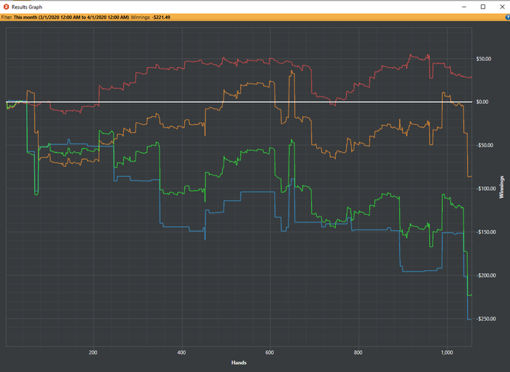Screen dimensions: 510x372
Task: Click the $0.00 axis label
Action: pyautogui.click(x=482, y=102)
